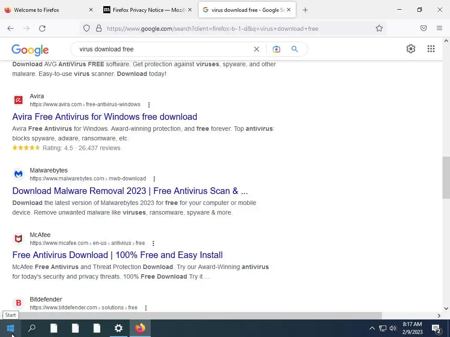Image resolution: width=450 pixels, height=337 pixels.
Task: Close the Welcome to Firefox tab
Action: 91,10
